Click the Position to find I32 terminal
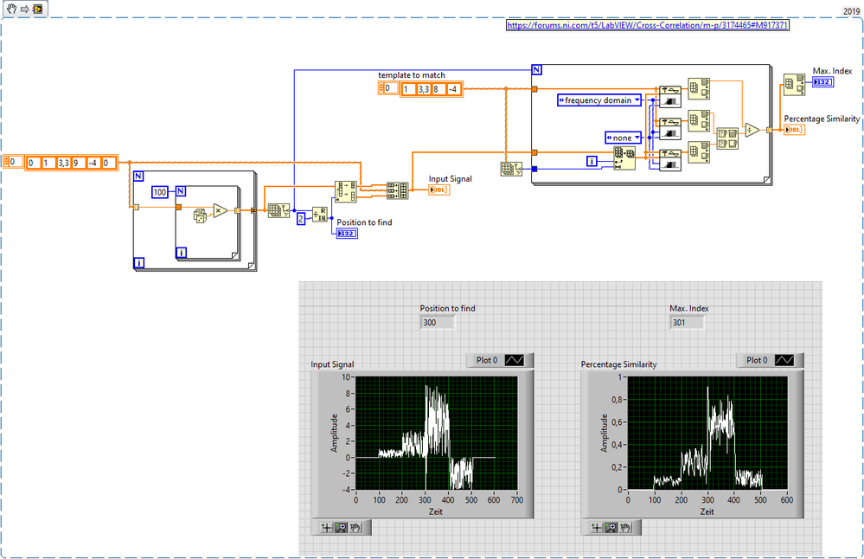The height and width of the screenshot is (559, 864). point(347,233)
